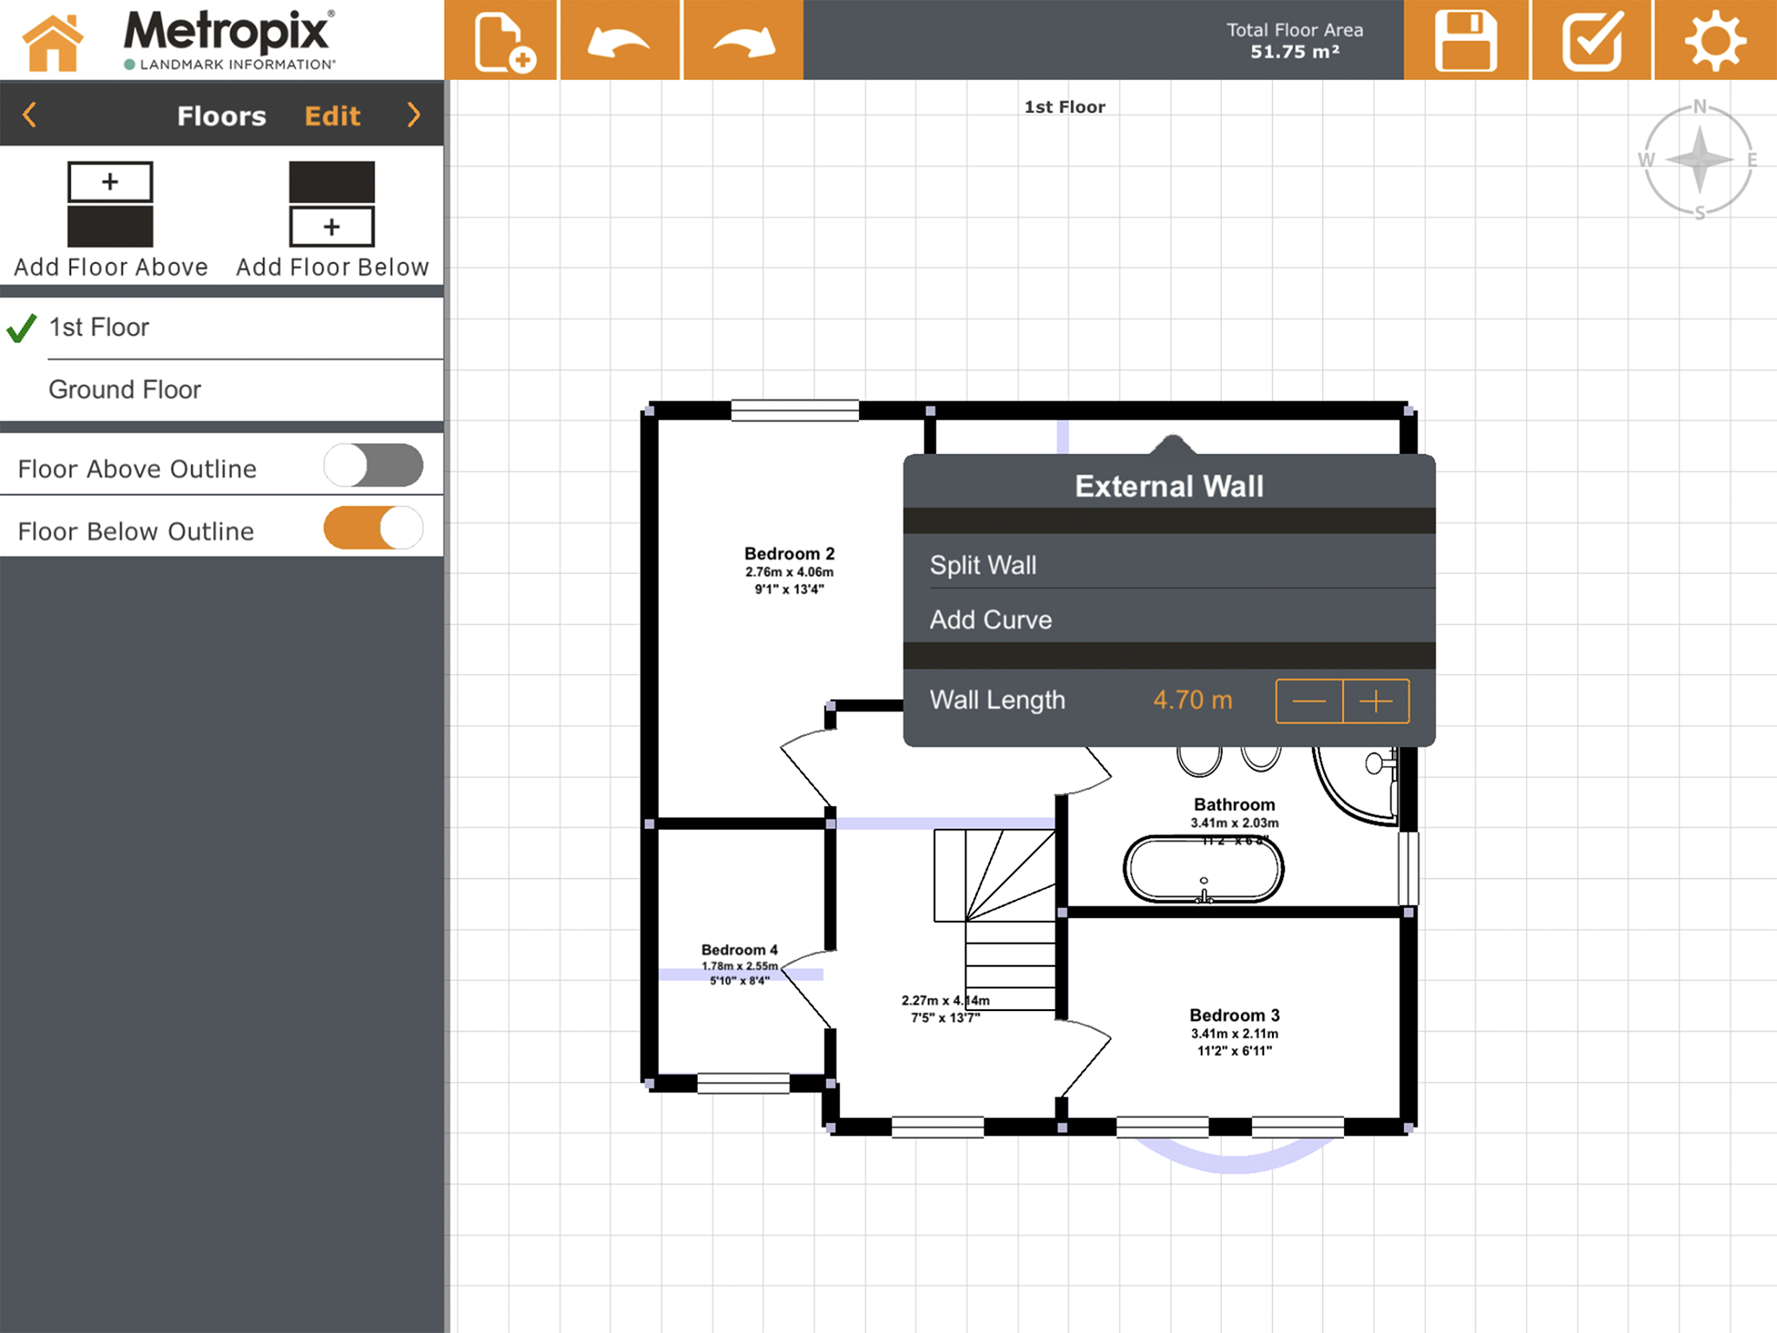
Task: Switch to the Edit tab
Action: 332,115
